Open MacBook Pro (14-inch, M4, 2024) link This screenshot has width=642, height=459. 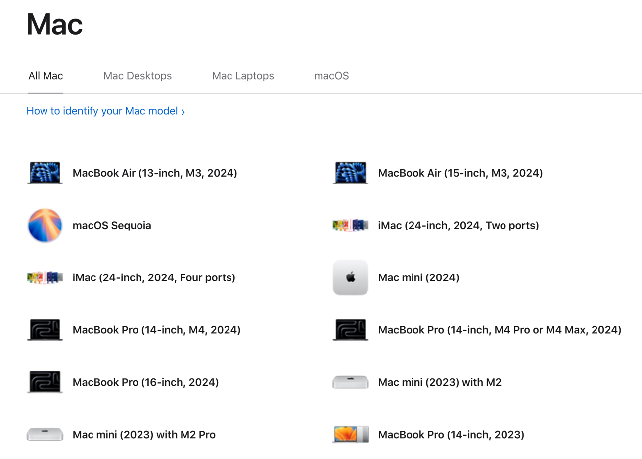[156, 330]
